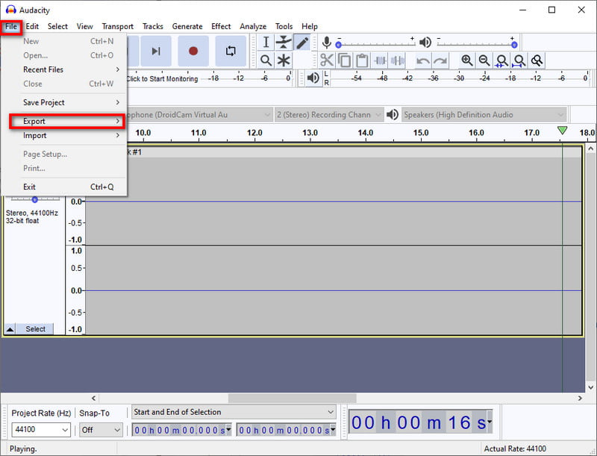
Task: Select the Zoom magnifier tool
Action: 266,60
